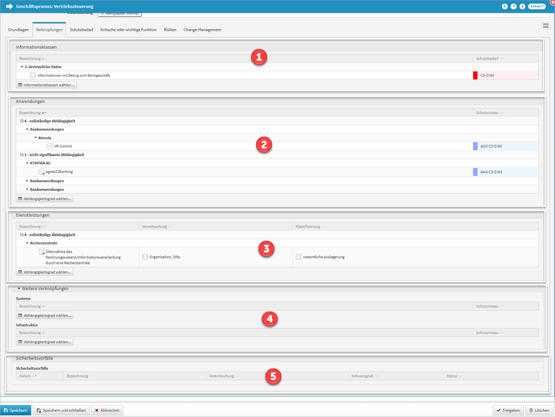This screenshot has height=417, width=555.
Task: Click the person icon beside Organisation, Otto
Action: tap(145, 257)
